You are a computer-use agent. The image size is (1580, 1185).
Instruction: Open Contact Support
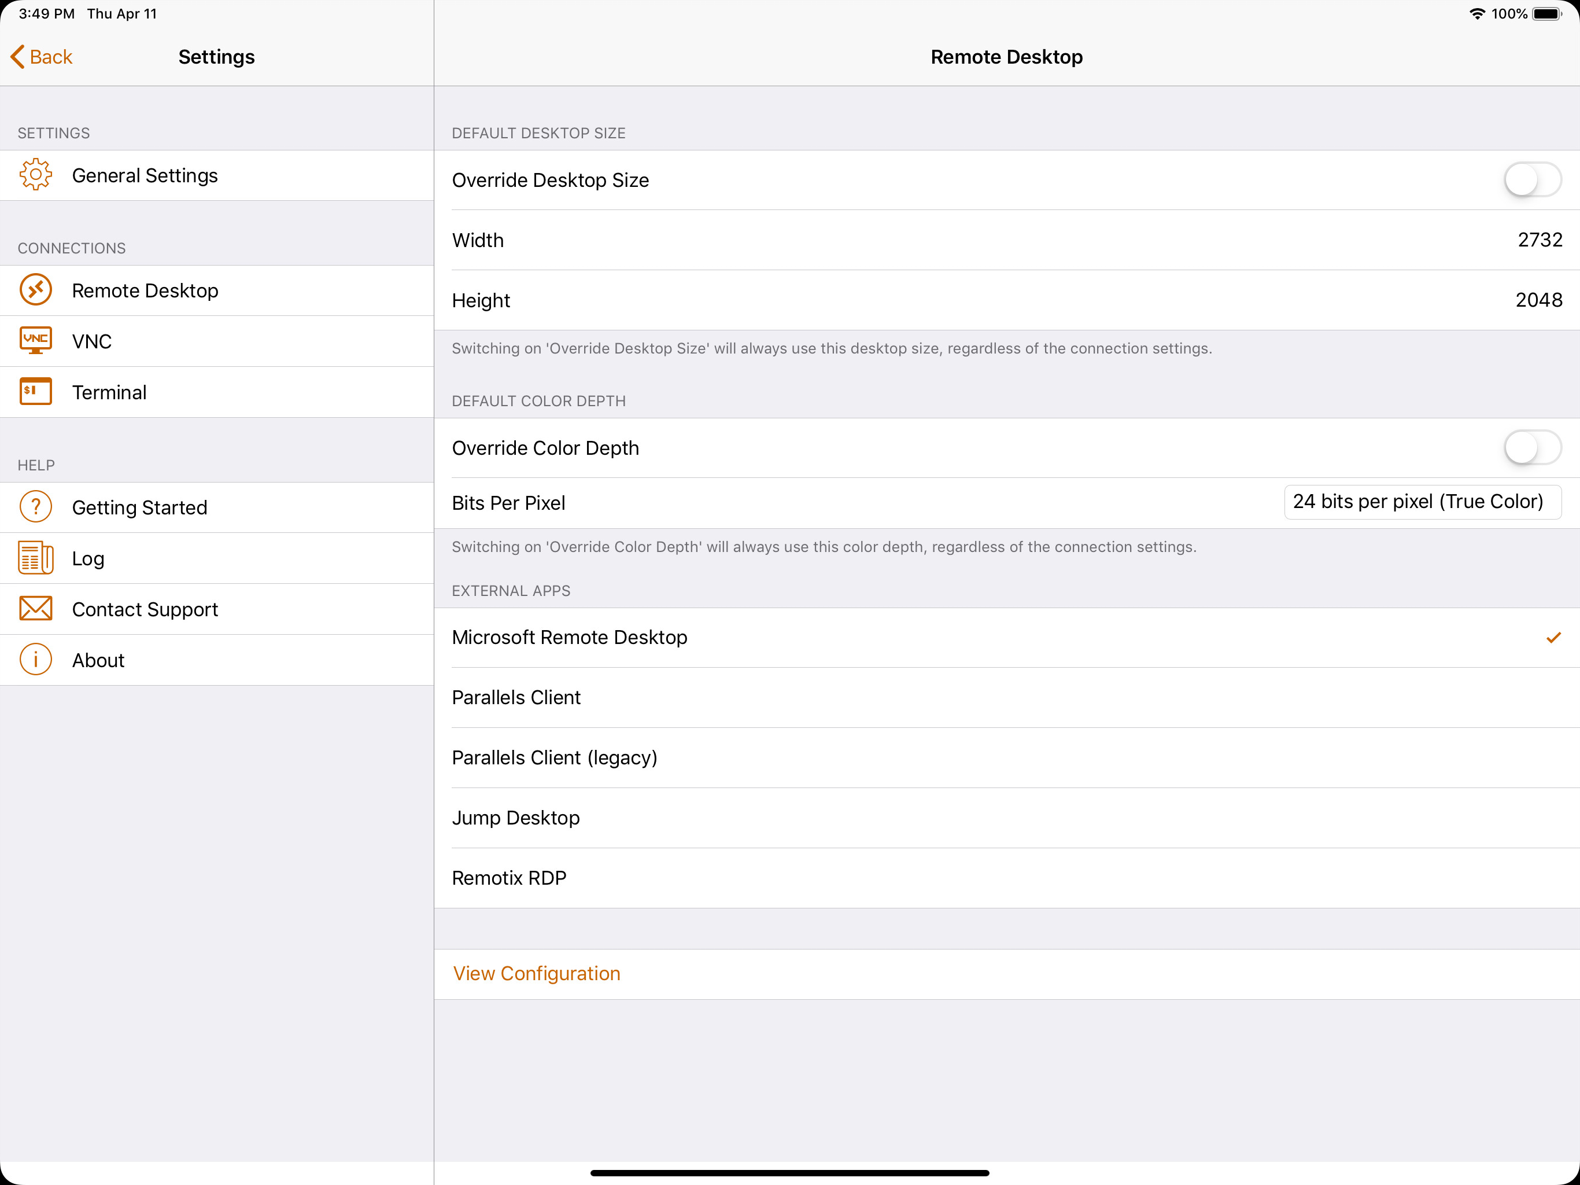[216, 609]
